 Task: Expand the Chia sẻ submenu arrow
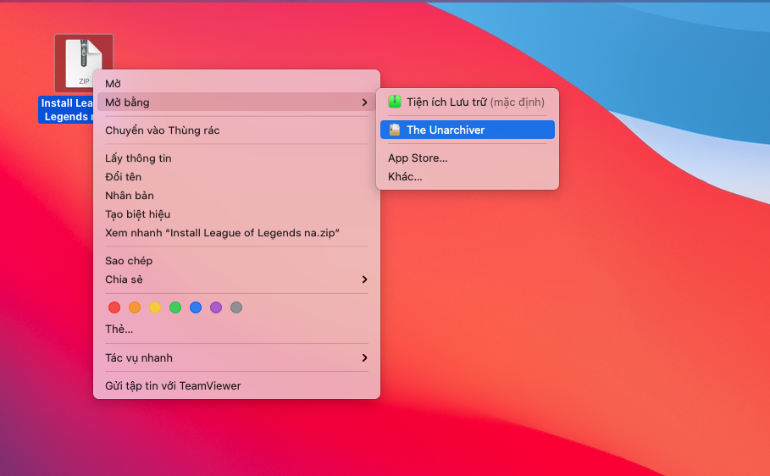click(364, 279)
